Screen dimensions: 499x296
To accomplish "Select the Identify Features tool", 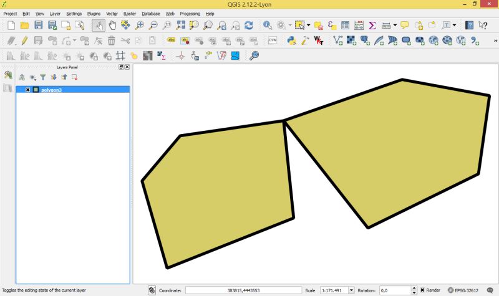I will pos(268,25).
